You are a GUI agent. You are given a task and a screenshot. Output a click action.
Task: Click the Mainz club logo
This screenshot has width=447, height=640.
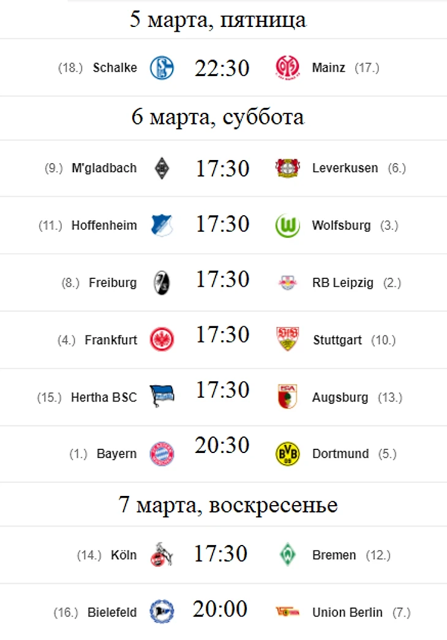(288, 68)
